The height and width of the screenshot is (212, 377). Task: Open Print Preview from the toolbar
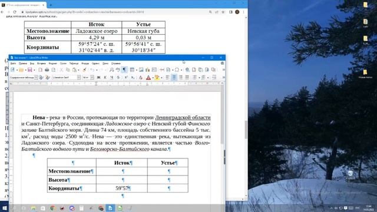point(54,69)
